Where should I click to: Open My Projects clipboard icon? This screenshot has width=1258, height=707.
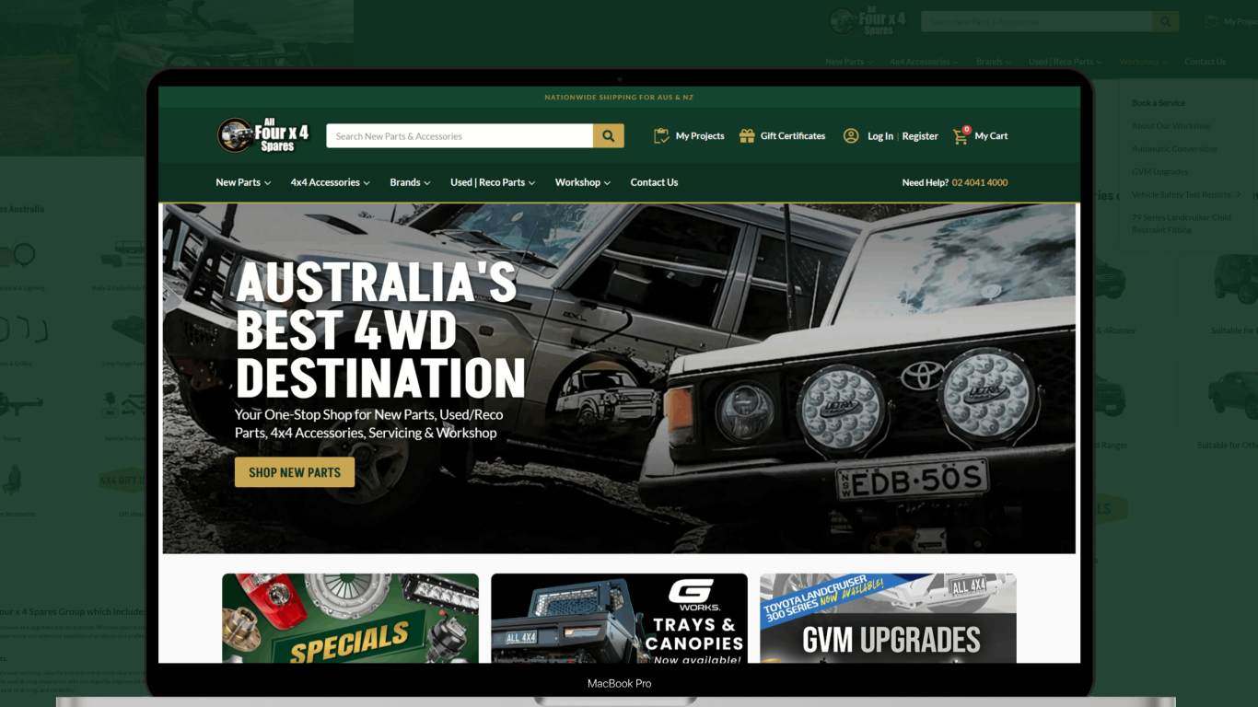click(x=661, y=136)
